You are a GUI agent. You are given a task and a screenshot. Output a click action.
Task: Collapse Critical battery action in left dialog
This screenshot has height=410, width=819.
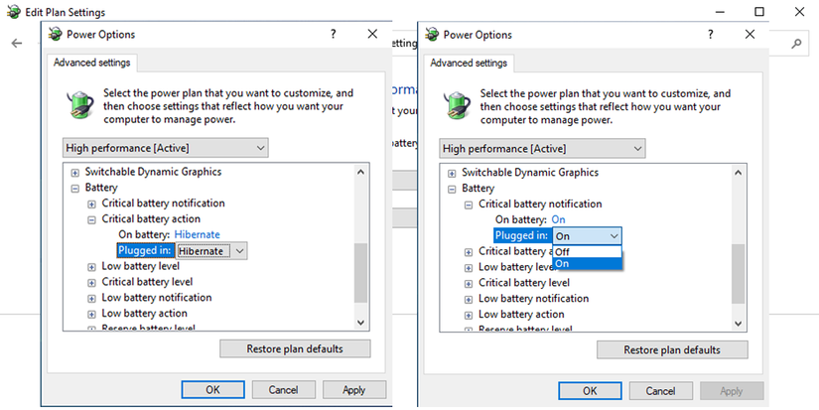pyautogui.click(x=91, y=219)
